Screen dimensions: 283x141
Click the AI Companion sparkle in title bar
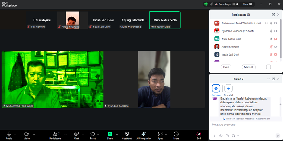(211, 4)
